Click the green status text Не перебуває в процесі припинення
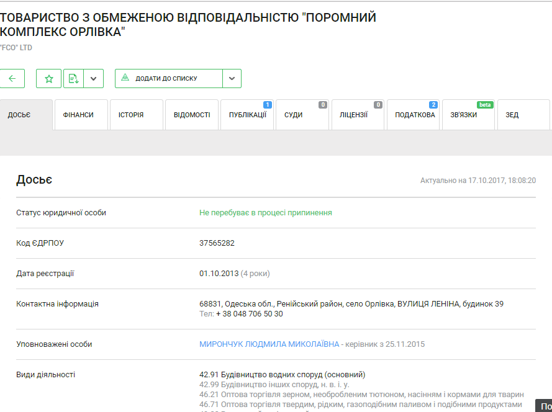 tap(265, 213)
